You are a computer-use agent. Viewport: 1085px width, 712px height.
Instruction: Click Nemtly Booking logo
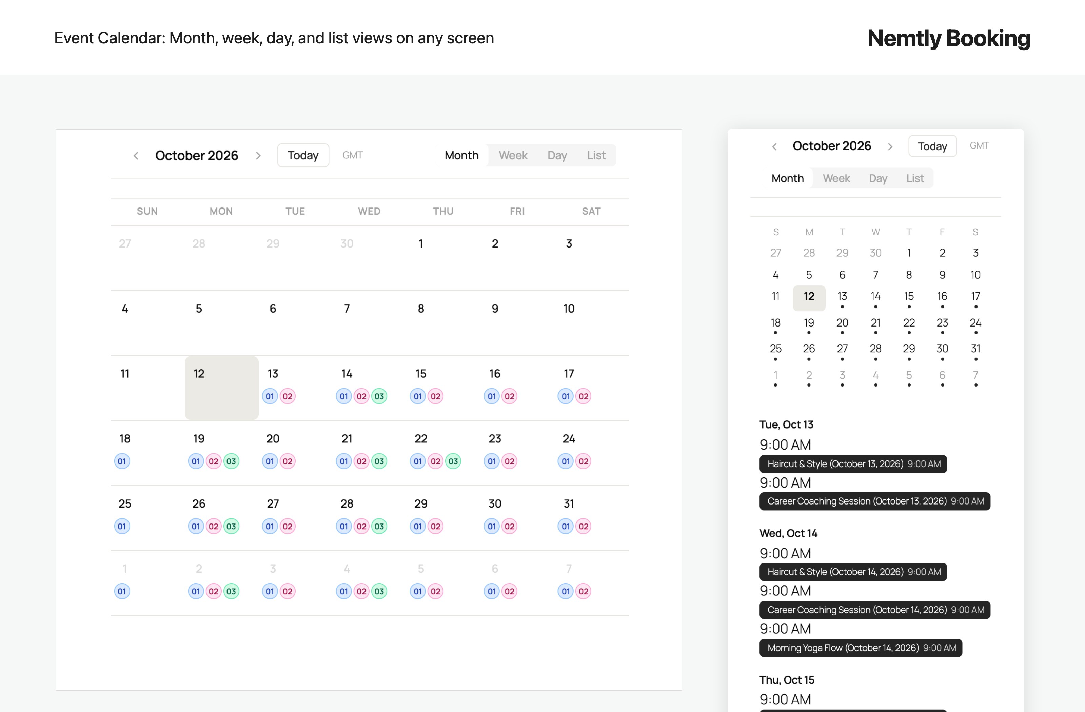[x=949, y=38]
